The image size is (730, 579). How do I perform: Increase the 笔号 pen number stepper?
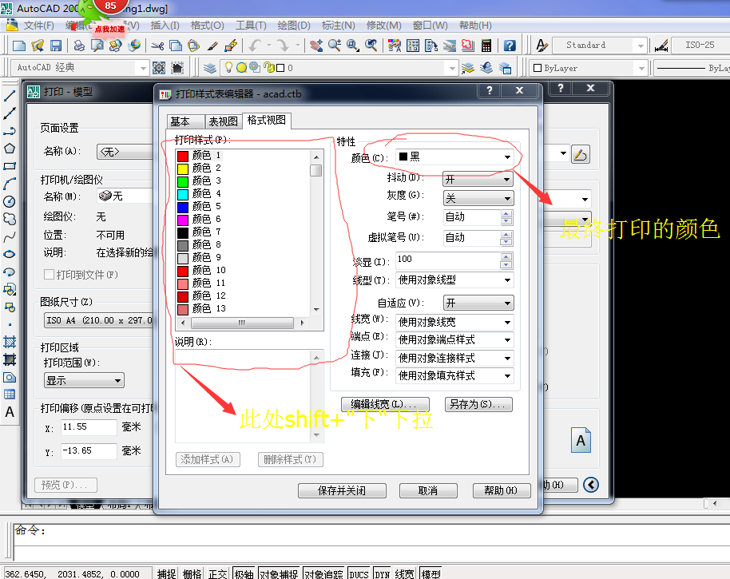(x=506, y=214)
